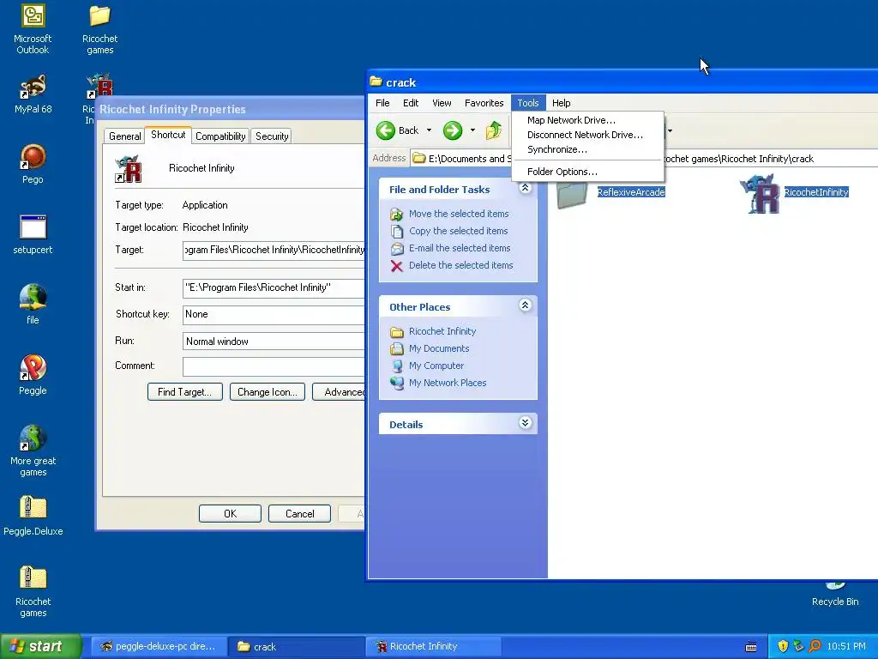Switch to crack taskbar button
The height and width of the screenshot is (659, 878).
pyautogui.click(x=296, y=647)
